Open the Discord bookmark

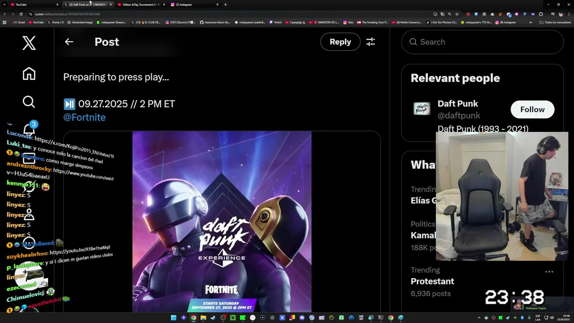(181, 22)
